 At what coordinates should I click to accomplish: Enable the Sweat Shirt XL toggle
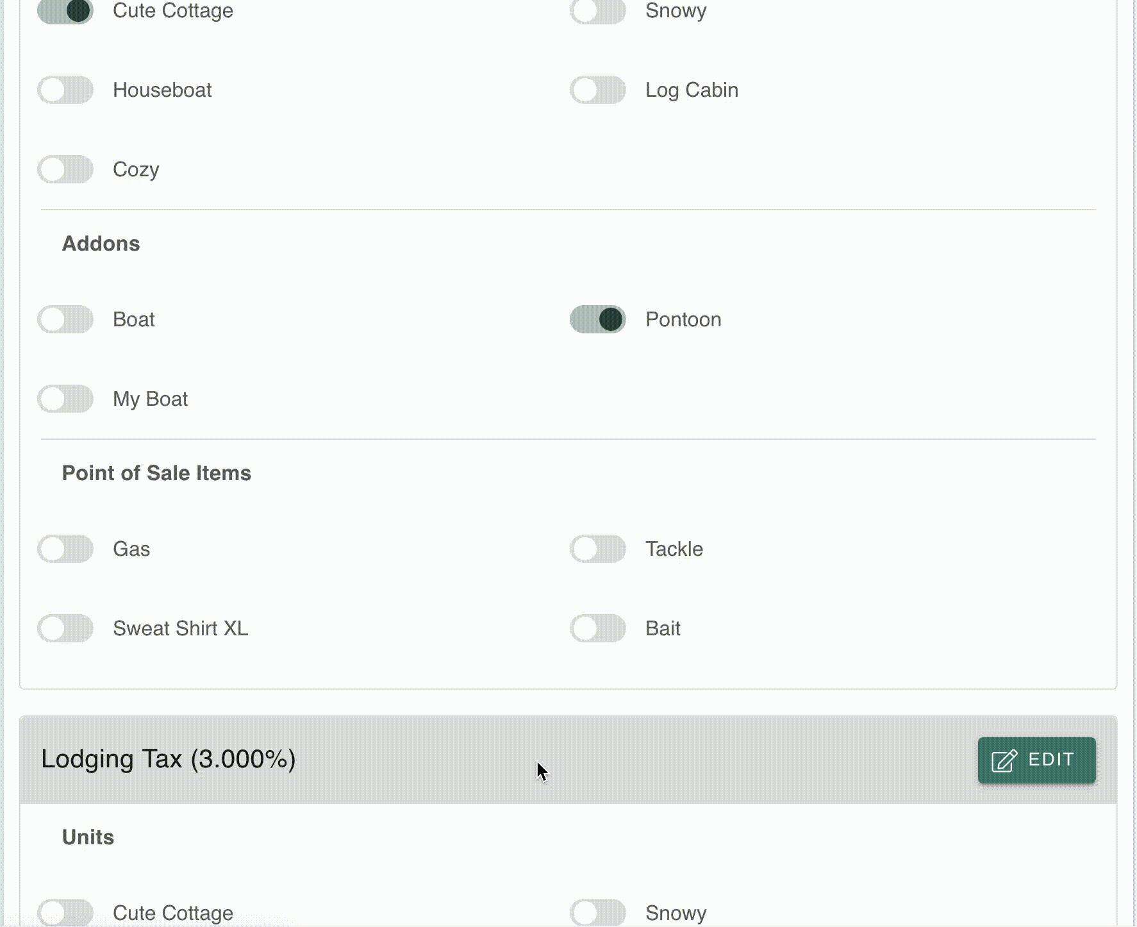pos(65,628)
